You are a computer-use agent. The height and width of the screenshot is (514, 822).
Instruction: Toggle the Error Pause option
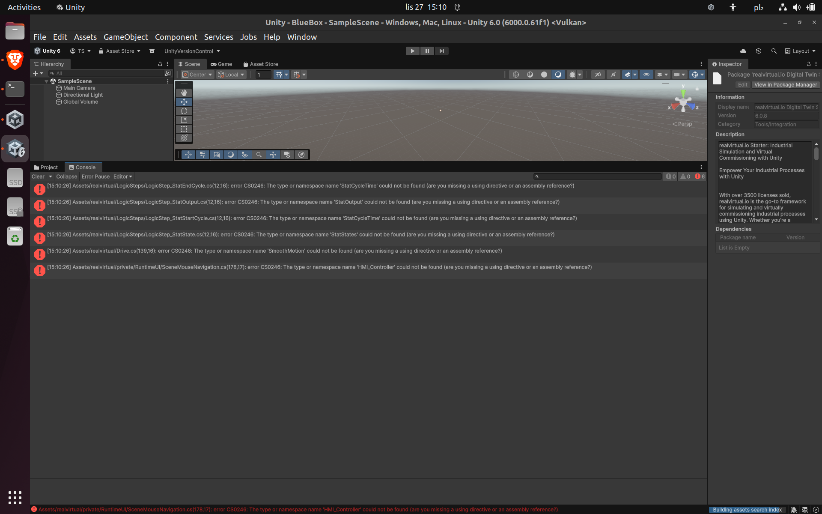(95, 176)
